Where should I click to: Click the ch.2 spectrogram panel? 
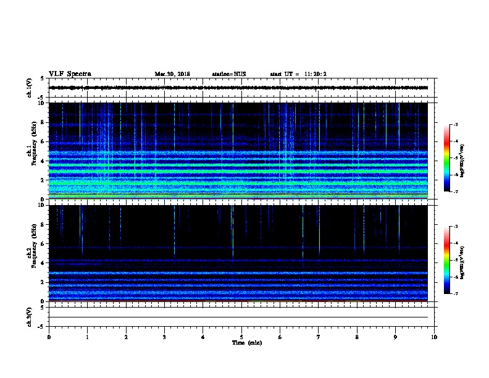click(238, 253)
